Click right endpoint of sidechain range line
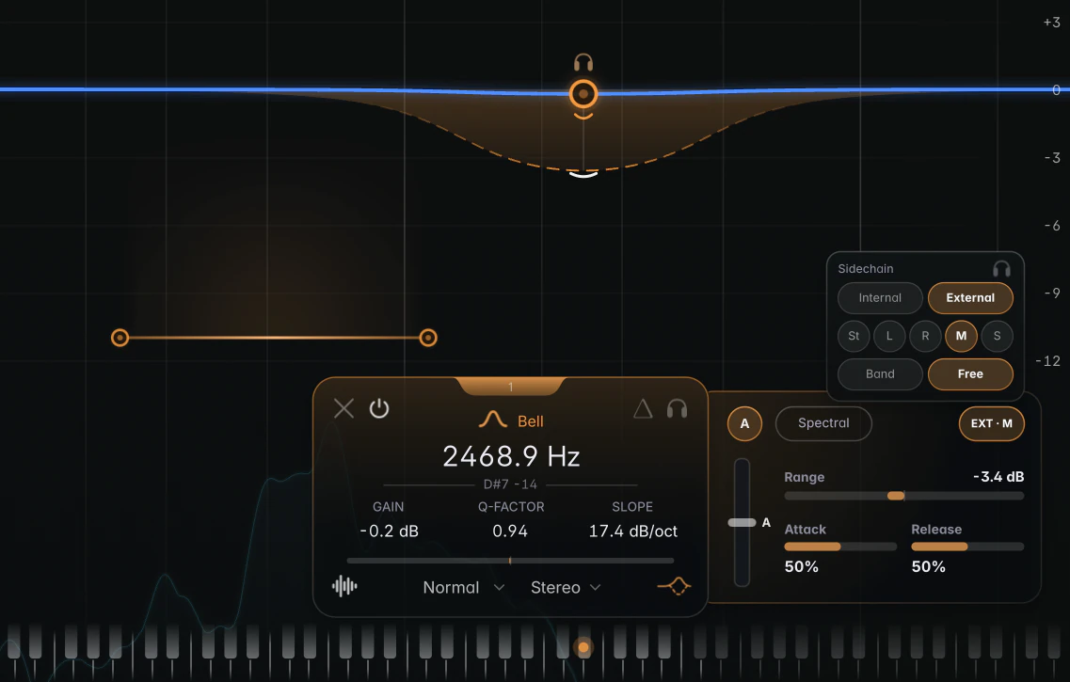This screenshot has height=682, width=1070. tap(428, 338)
